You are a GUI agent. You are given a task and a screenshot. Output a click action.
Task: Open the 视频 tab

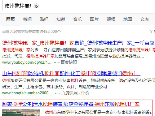click(111, 19)
